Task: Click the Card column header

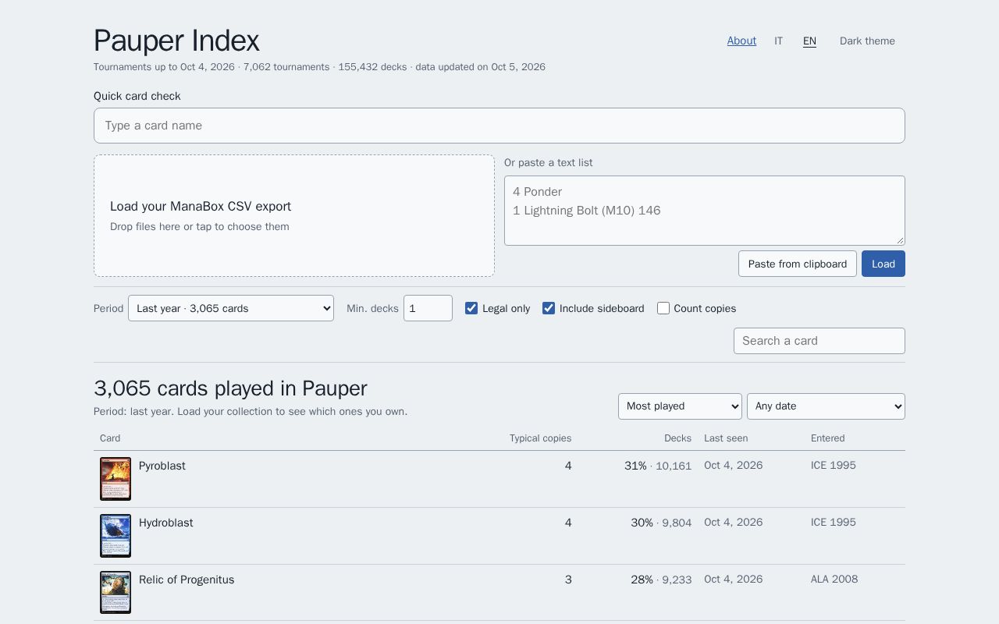Action: tap(110, 438)
